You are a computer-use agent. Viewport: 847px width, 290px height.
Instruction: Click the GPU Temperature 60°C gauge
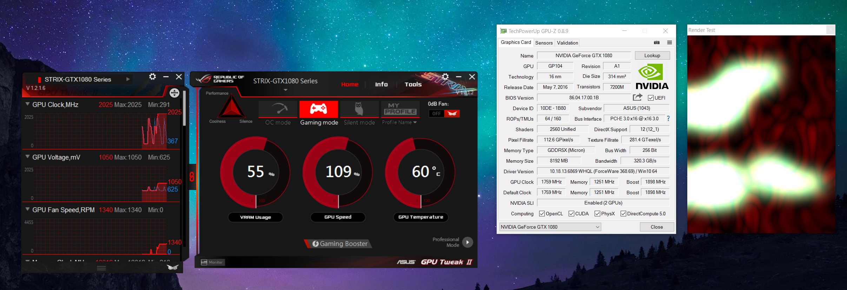click(420, 172)
